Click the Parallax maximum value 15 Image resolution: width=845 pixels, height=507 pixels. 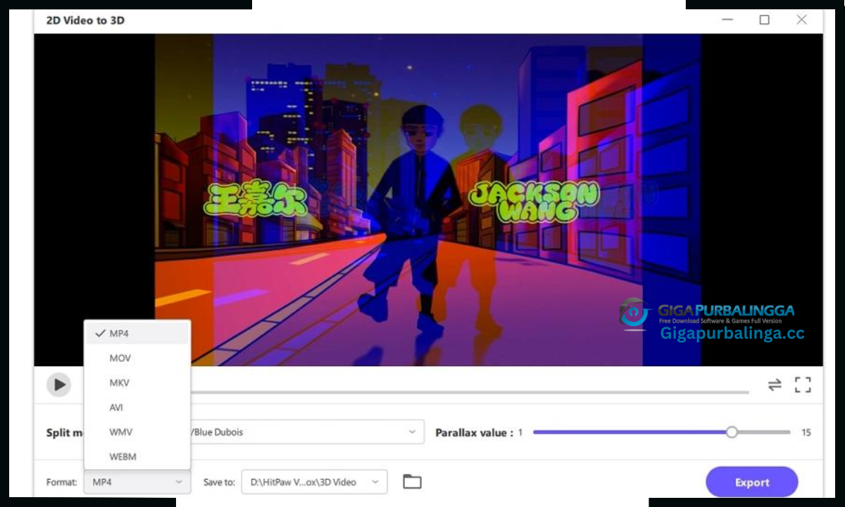point(806,432)
